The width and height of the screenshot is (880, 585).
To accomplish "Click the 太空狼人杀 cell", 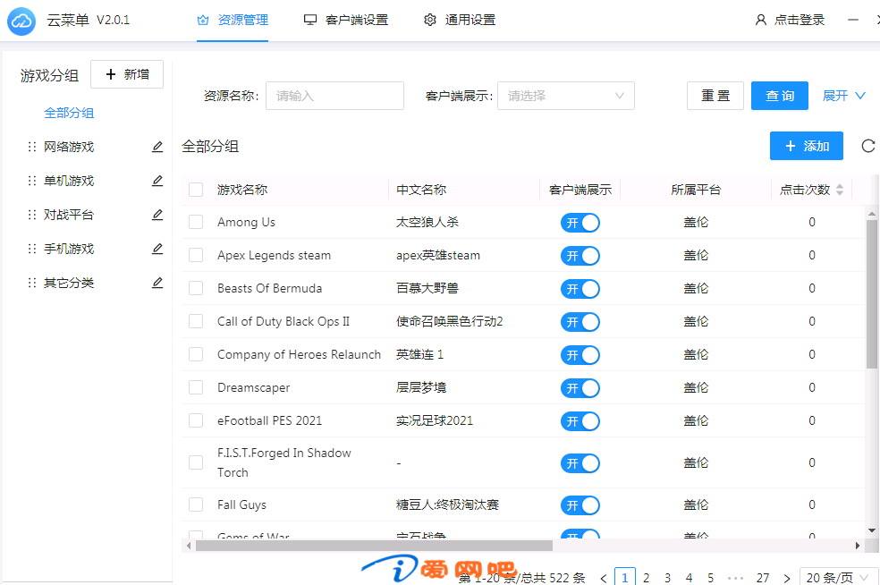I will (427, 223).
